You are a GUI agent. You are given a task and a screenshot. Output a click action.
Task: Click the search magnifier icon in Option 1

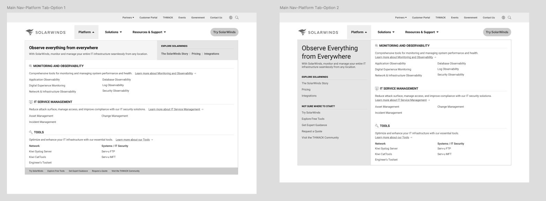[x=237, y=17]
